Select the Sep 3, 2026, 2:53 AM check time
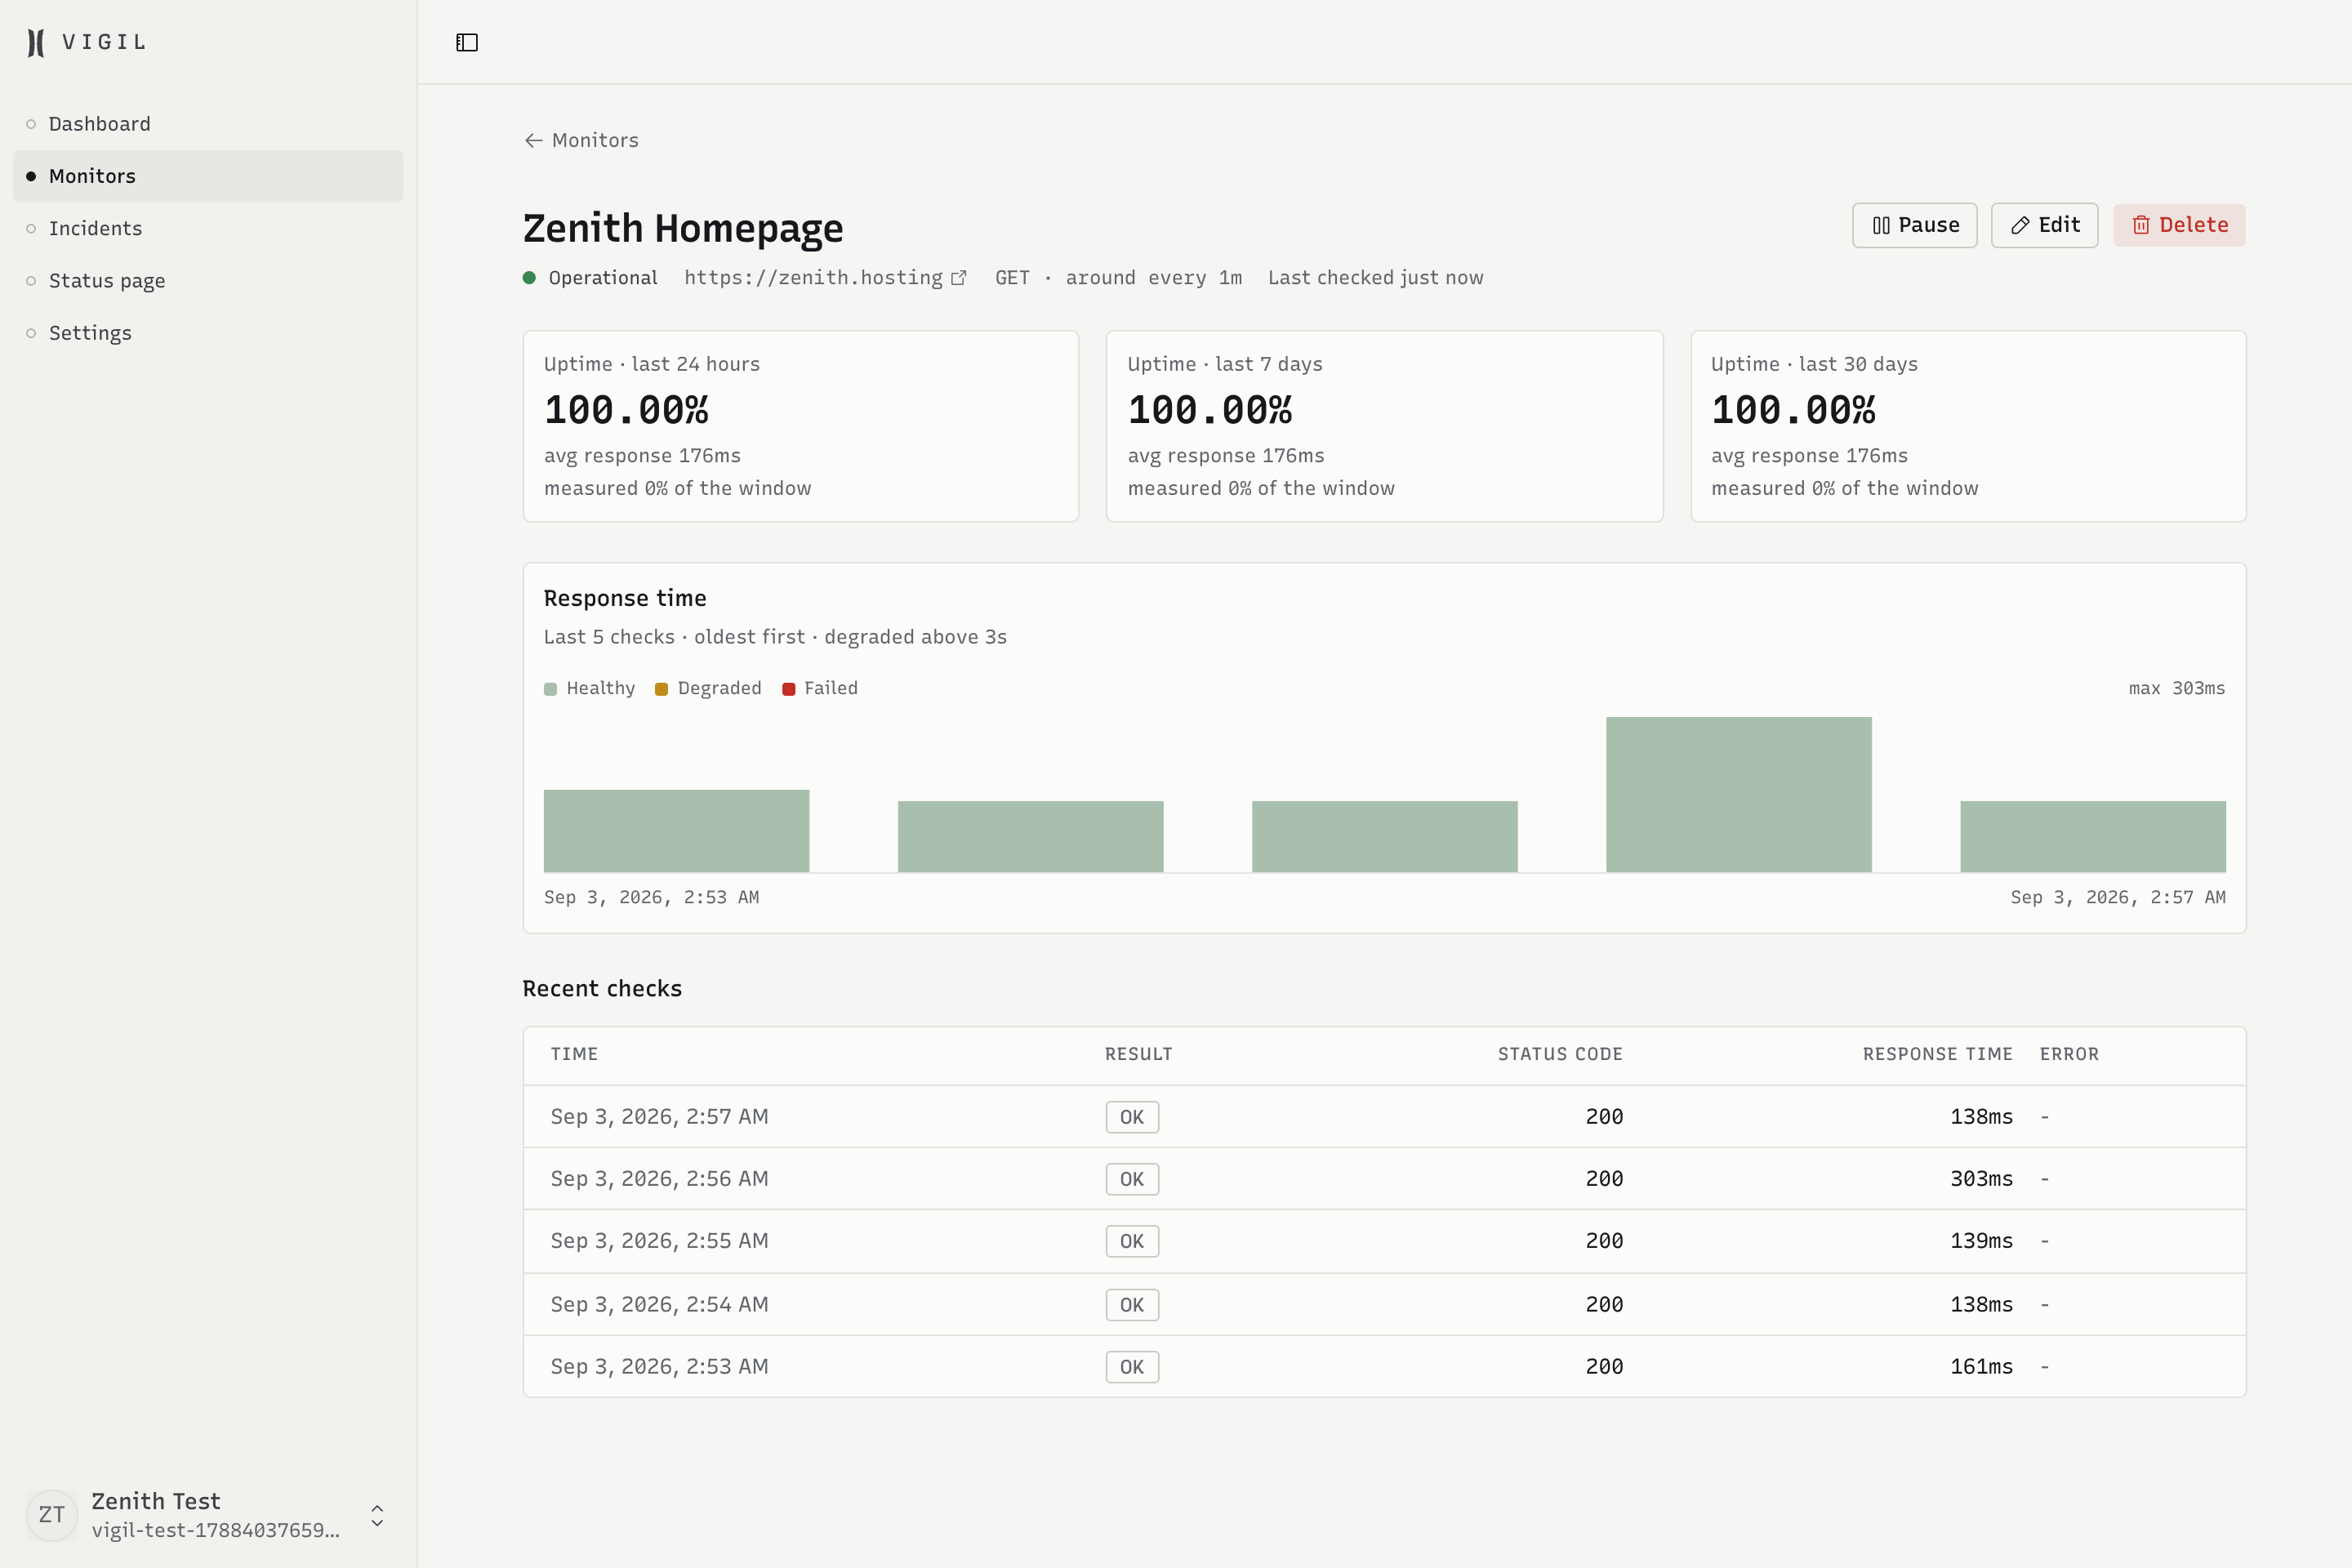 pos(659,1367)
